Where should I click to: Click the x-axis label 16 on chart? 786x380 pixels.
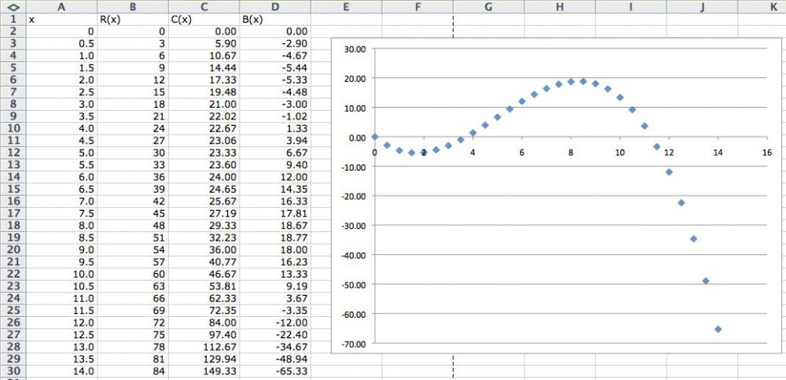click(766, 152)
